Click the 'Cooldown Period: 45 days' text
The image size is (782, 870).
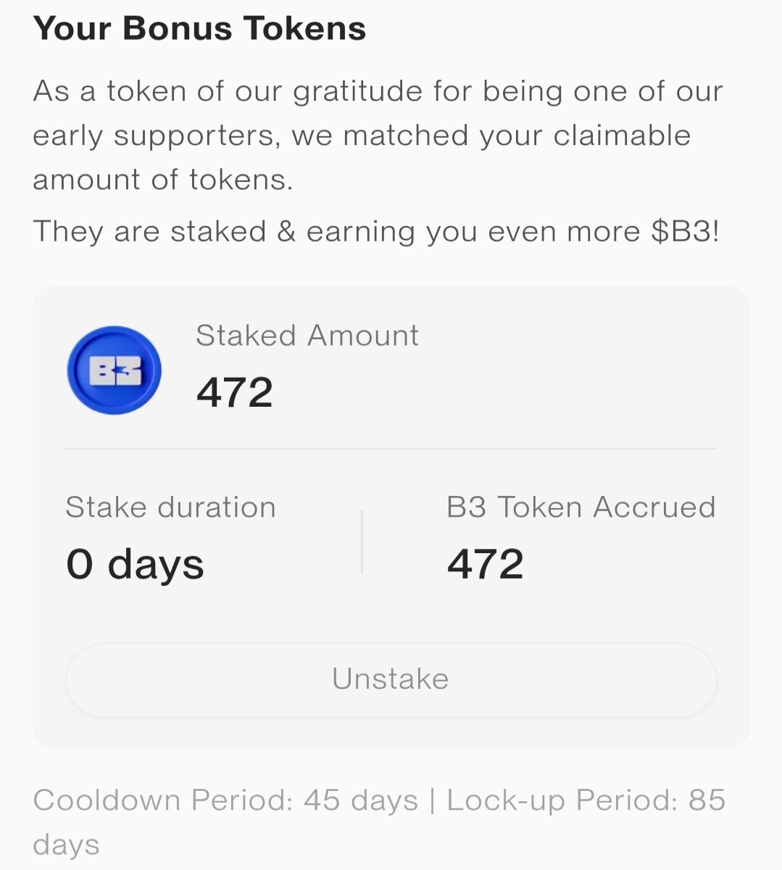[x=225, y=800]
